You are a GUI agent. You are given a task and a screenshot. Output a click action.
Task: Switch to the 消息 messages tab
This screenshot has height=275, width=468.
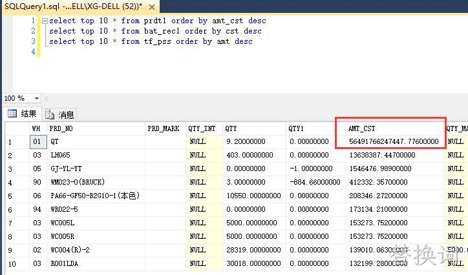point(59,114)
